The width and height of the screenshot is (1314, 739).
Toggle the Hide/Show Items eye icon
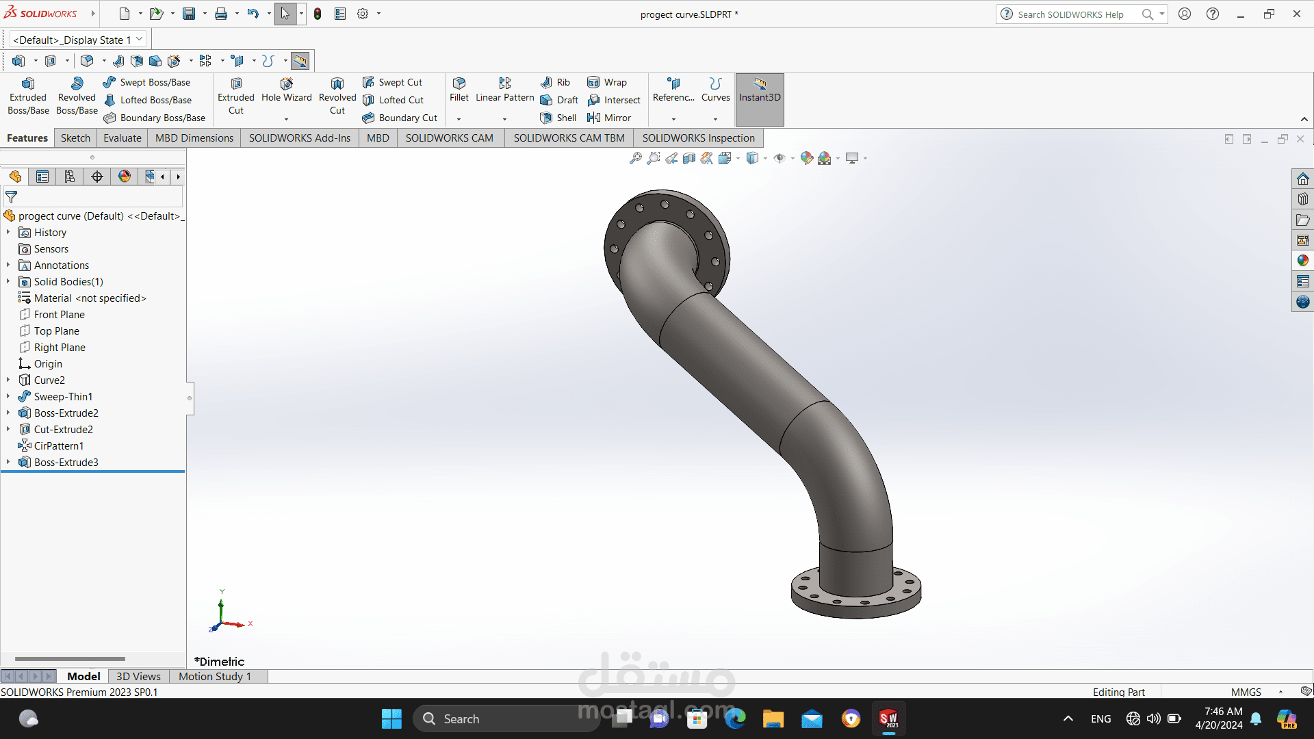click(780, 158)
